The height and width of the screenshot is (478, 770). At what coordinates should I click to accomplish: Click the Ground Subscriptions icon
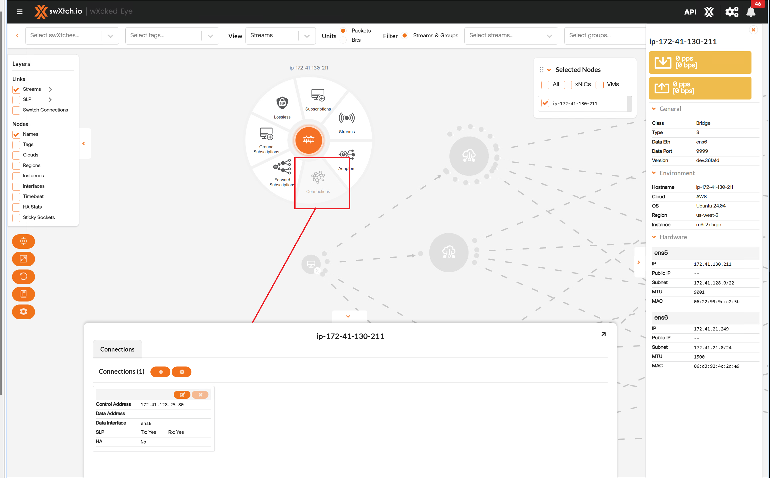click(x=266, y=134)
